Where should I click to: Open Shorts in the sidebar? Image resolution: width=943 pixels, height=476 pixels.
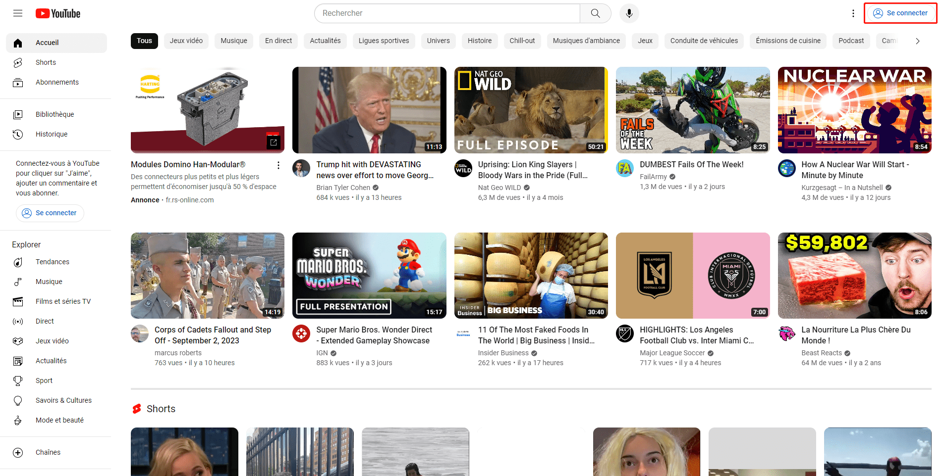tap(56, 63)
